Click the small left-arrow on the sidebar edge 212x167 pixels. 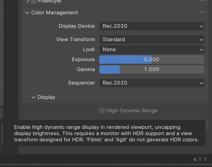pos(2,128)
